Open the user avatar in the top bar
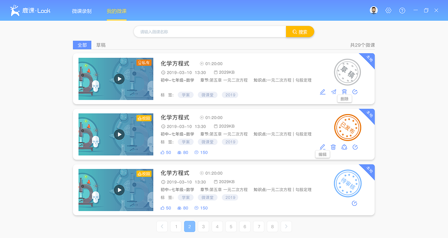Screen dimensions: 448x238 pos(373,10)
